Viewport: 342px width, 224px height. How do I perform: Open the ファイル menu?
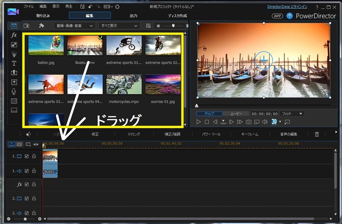29,7
